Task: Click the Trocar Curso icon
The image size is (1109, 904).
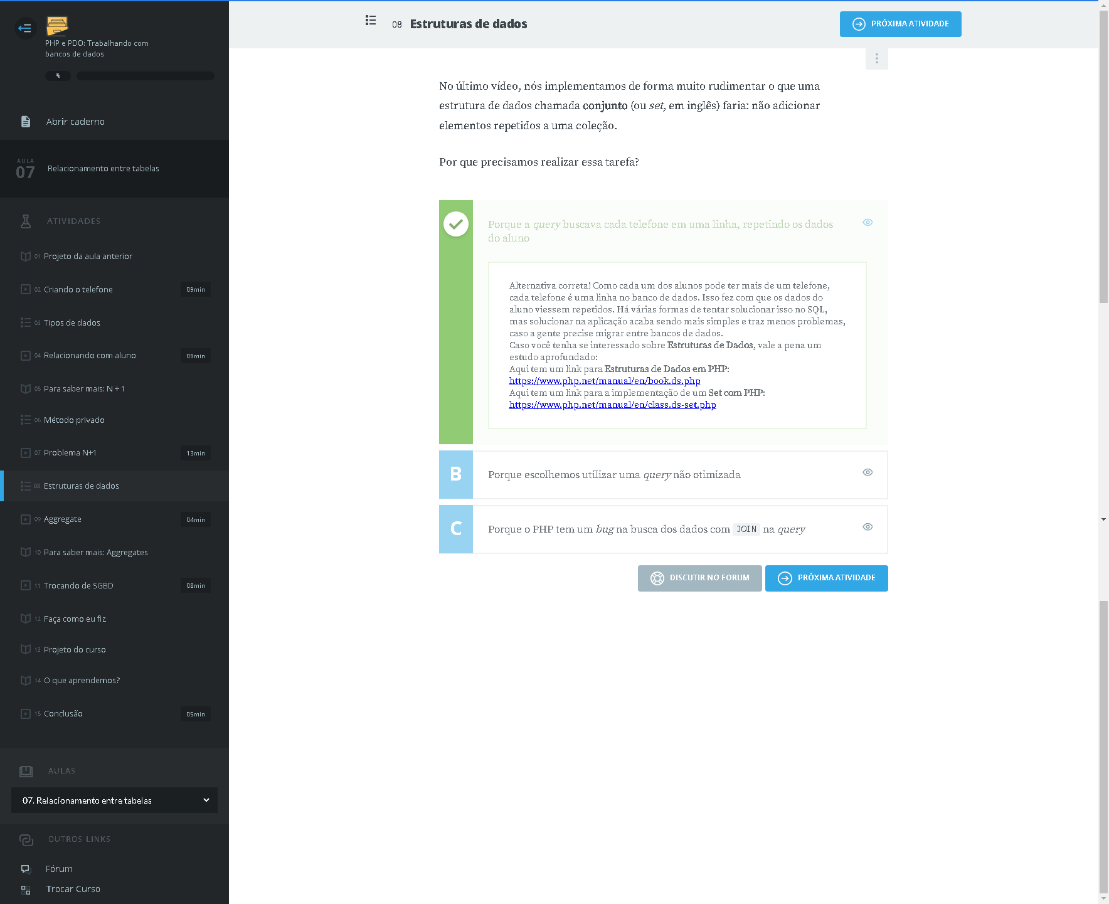Action: pyautogui.click(x=26, y=890)
